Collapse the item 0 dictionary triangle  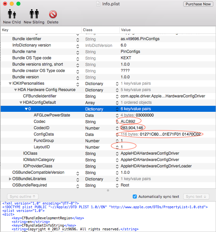click(x=26, y=109)
